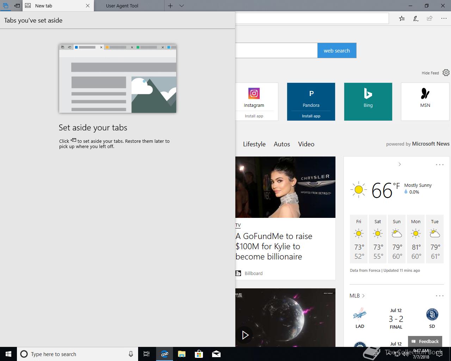Click the Billboard source label
The height and width of the screenshot is (361, 451).
(x=254, y=273)
